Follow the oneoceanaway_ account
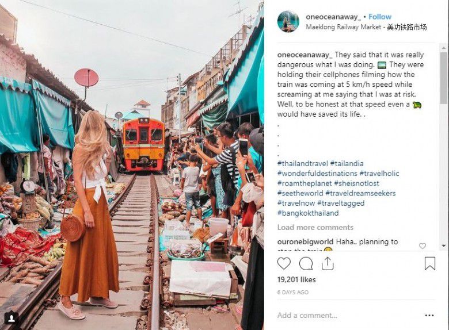 click(380, 17)
